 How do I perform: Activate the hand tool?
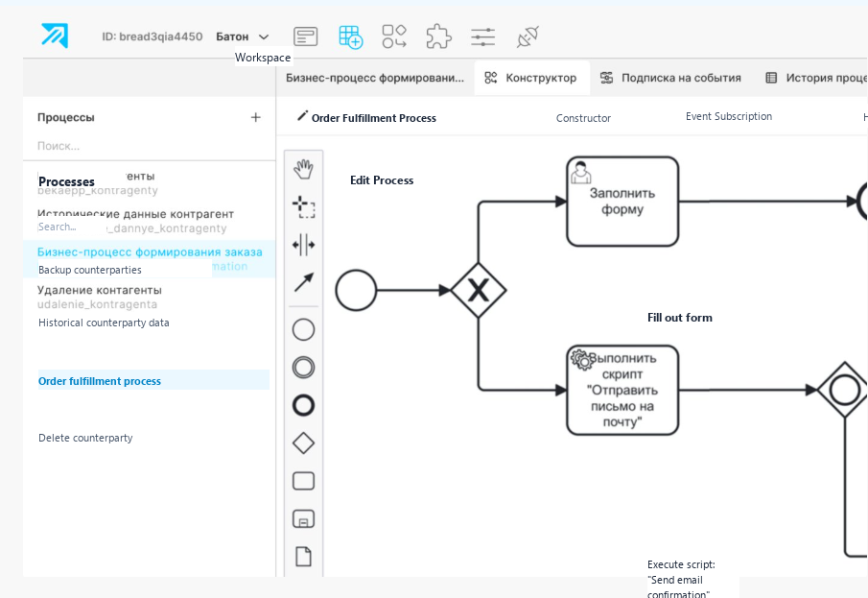tap(303, 169)
